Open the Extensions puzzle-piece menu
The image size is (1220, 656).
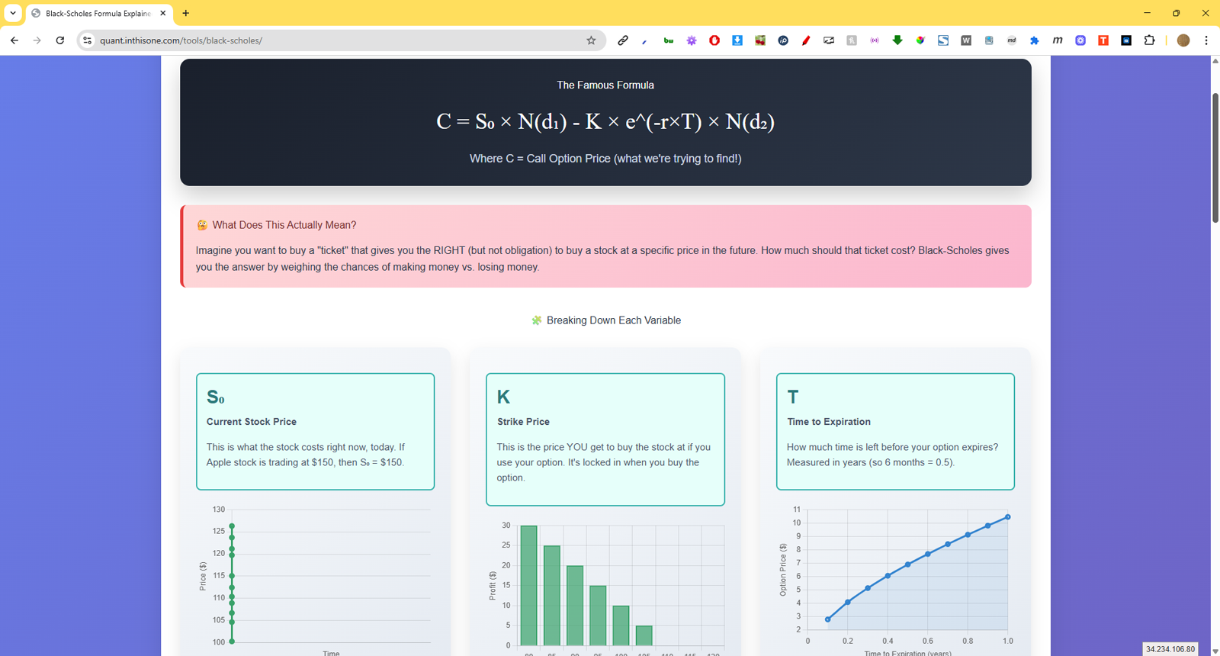pos(1149,40)
